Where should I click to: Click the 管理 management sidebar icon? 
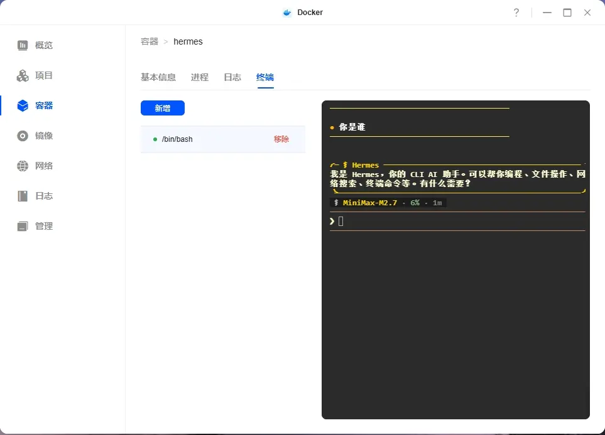click(x=35, y=225)
